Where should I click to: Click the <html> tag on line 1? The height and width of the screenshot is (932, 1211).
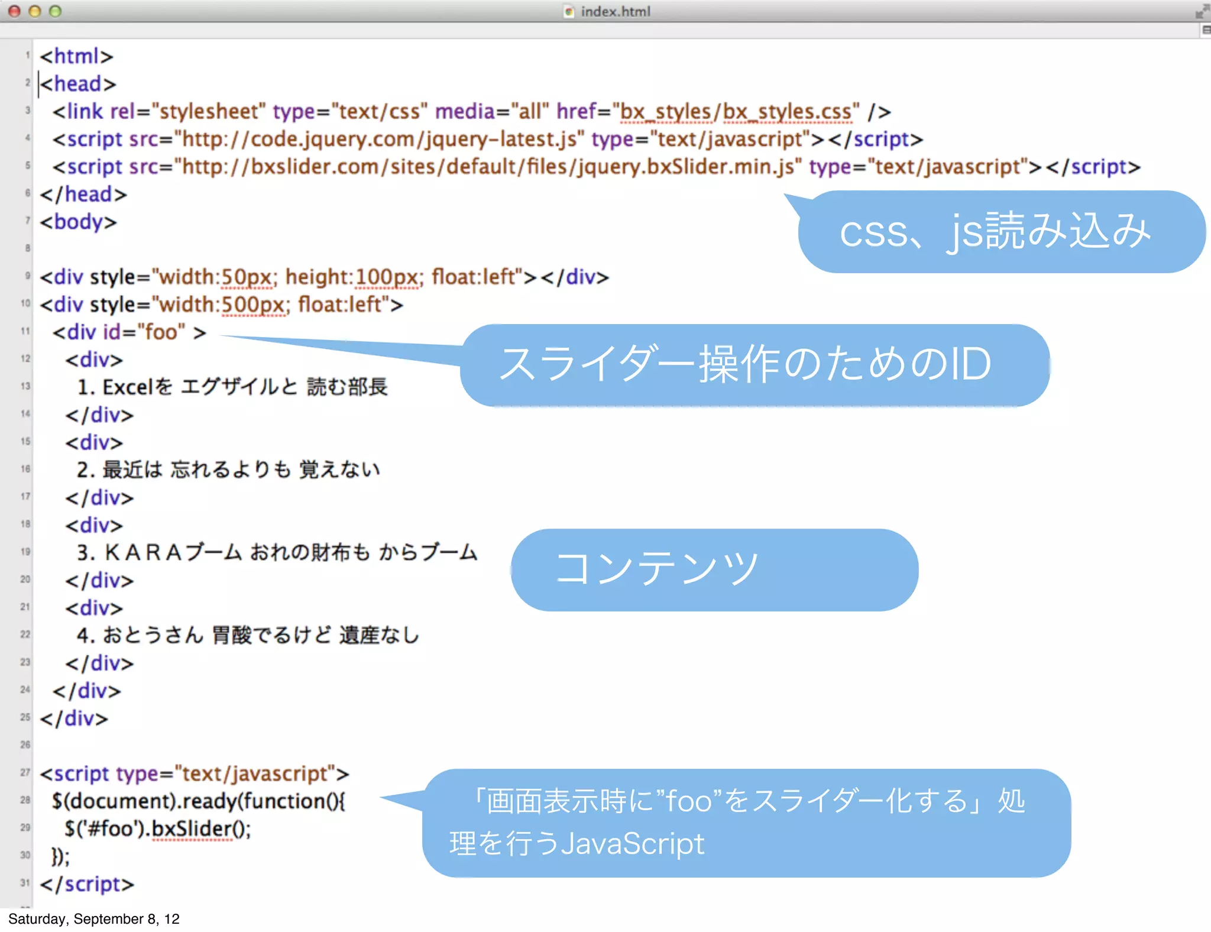pyautogui.click(x=76, y=56)
